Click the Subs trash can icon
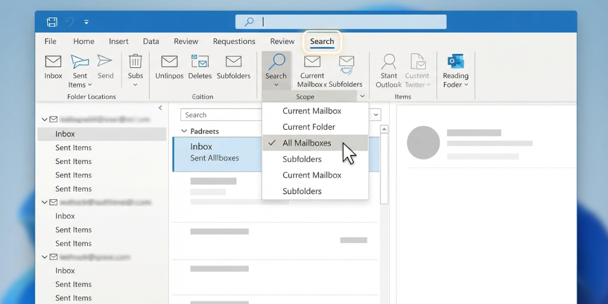Screen dimensions: 608x304 (x=135, y=61)
